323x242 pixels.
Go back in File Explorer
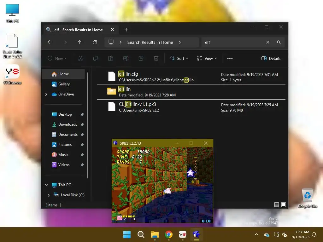point(50,42)
